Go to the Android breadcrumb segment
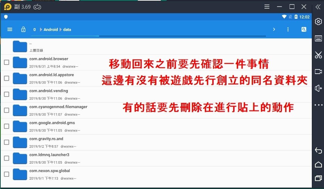This screenshot has width=324, height=189. coord(50,30)
